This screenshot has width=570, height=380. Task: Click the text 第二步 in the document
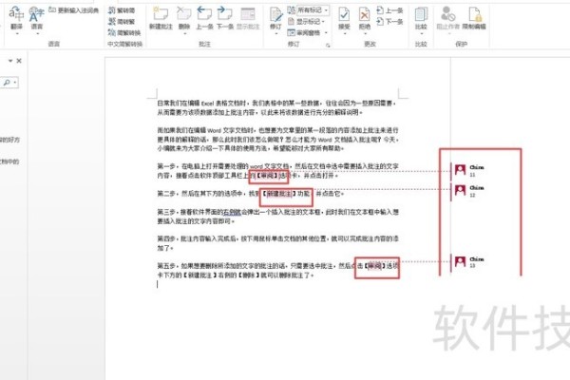[166, 194]
